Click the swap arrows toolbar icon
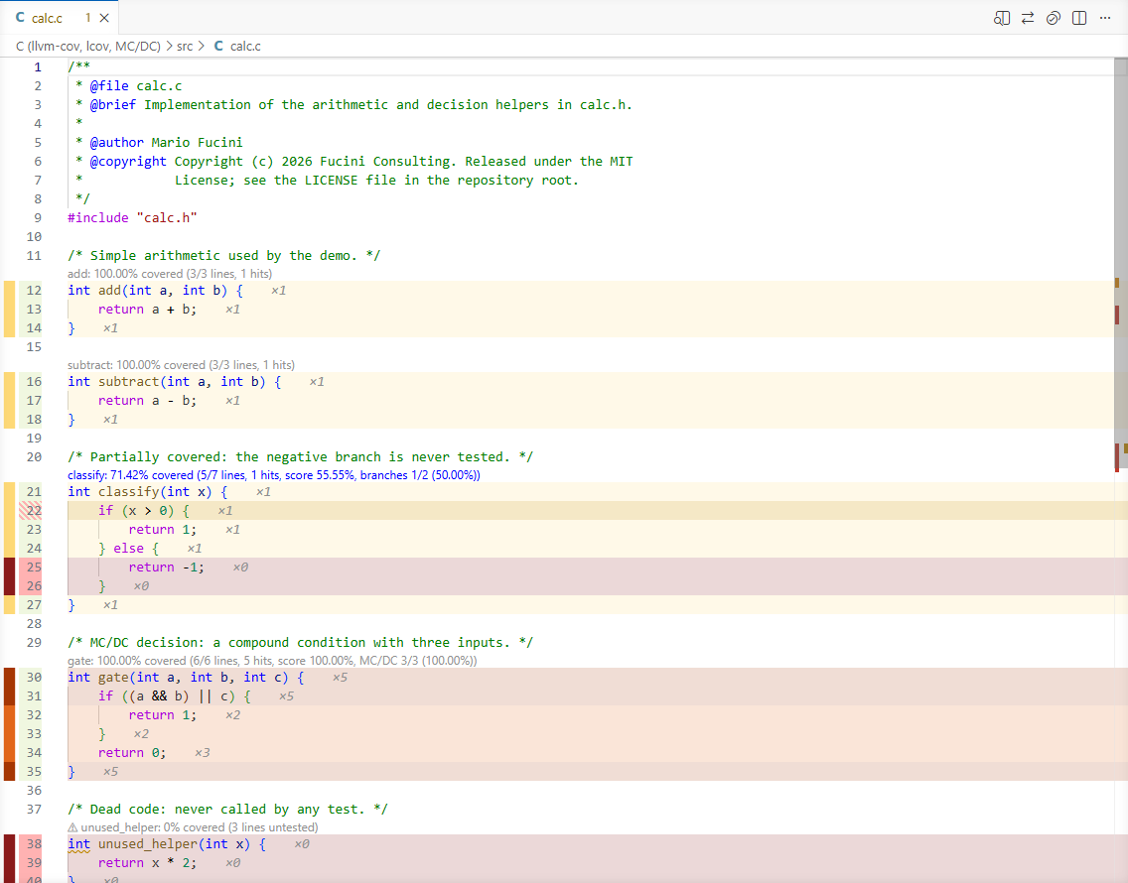The image size is (1128, 883). click(1028, 18)
